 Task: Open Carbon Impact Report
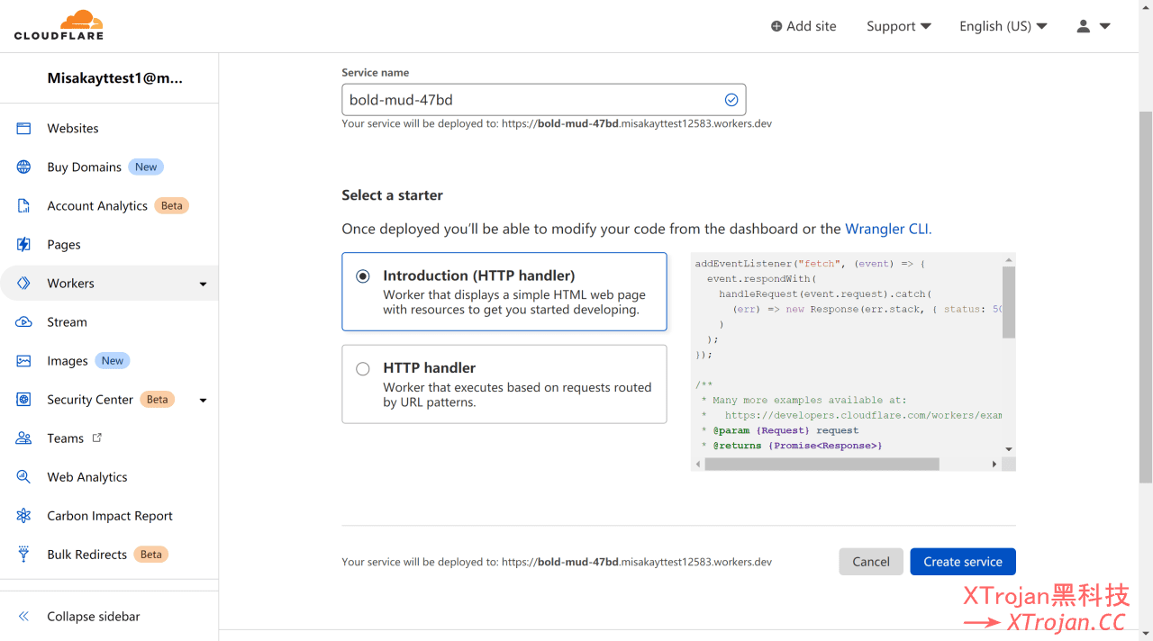click(109, 516)
